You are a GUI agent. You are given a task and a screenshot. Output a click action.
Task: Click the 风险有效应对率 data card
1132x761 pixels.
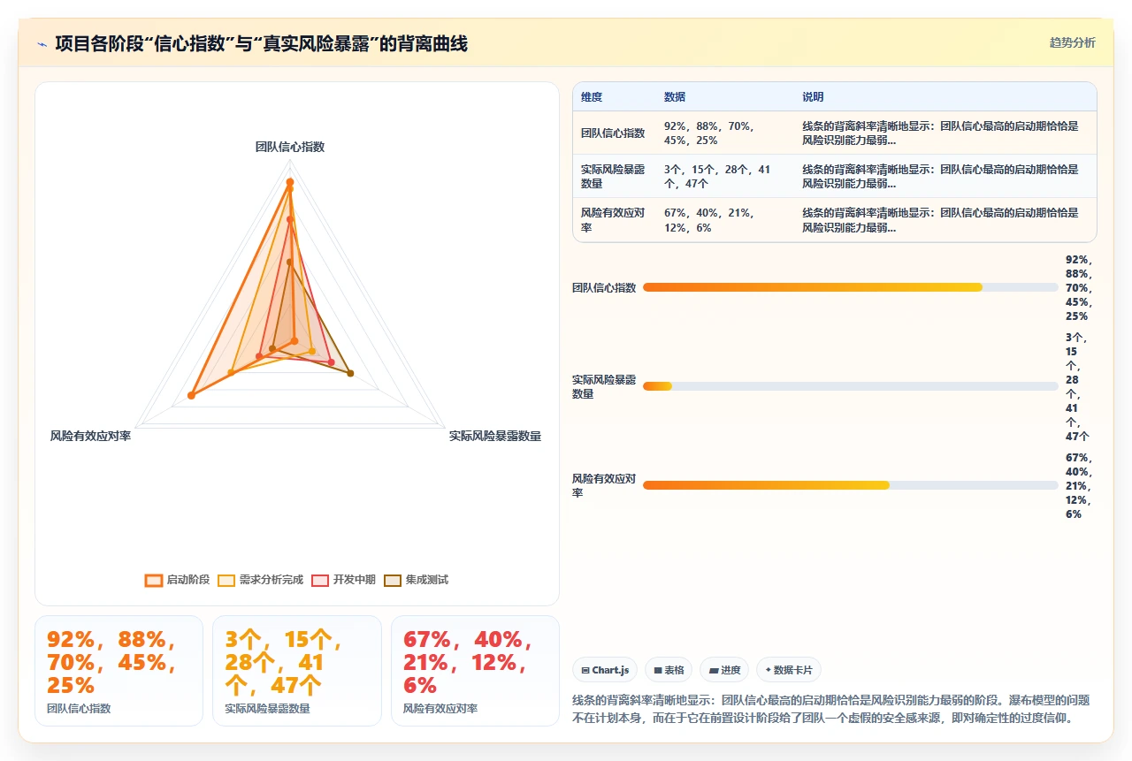[x=475, y=671]
